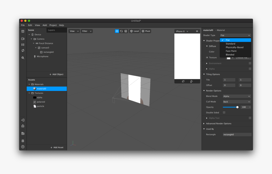Click the Opacity slider handle
This screenshot has width=272, height=174.
tap(237, 107)
